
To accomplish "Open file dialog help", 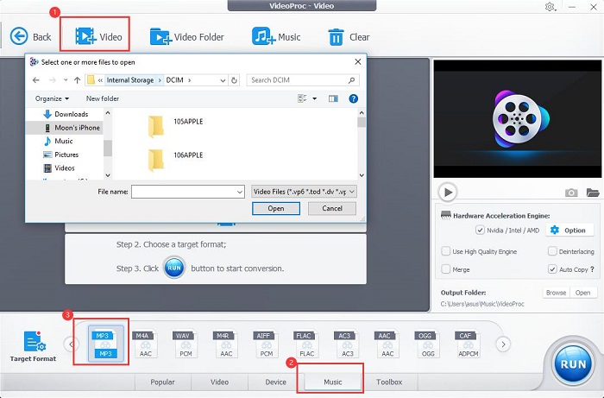I will tap(353, 99).
